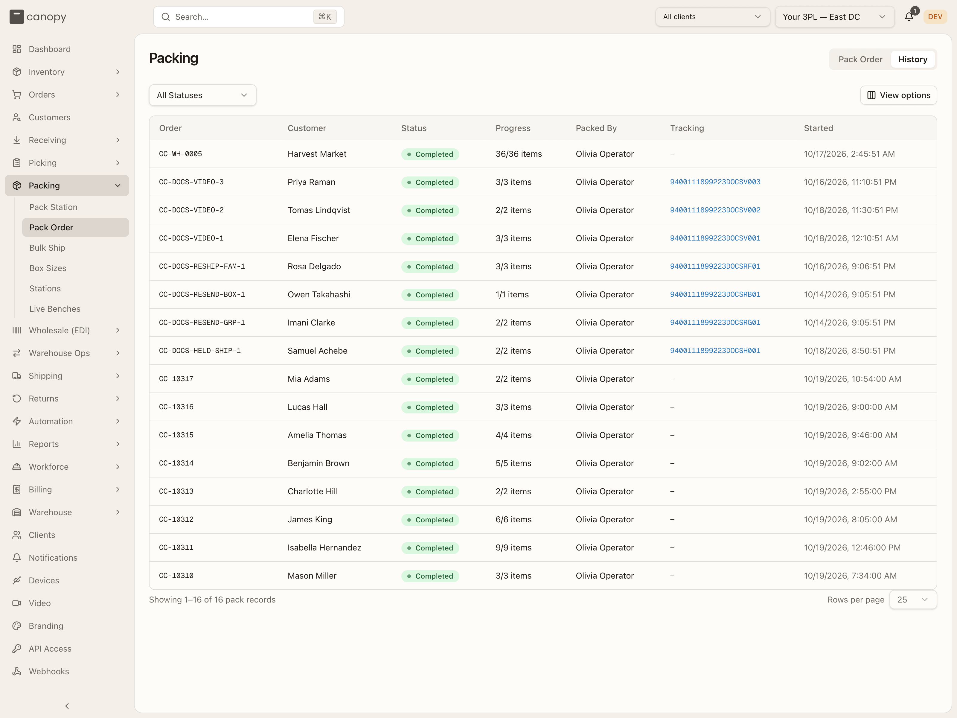Image resolution: width=957 pixels, height=718 pixels.
Task: Expand the Inventory sidebar section
Action: click(x=67, y=72)
